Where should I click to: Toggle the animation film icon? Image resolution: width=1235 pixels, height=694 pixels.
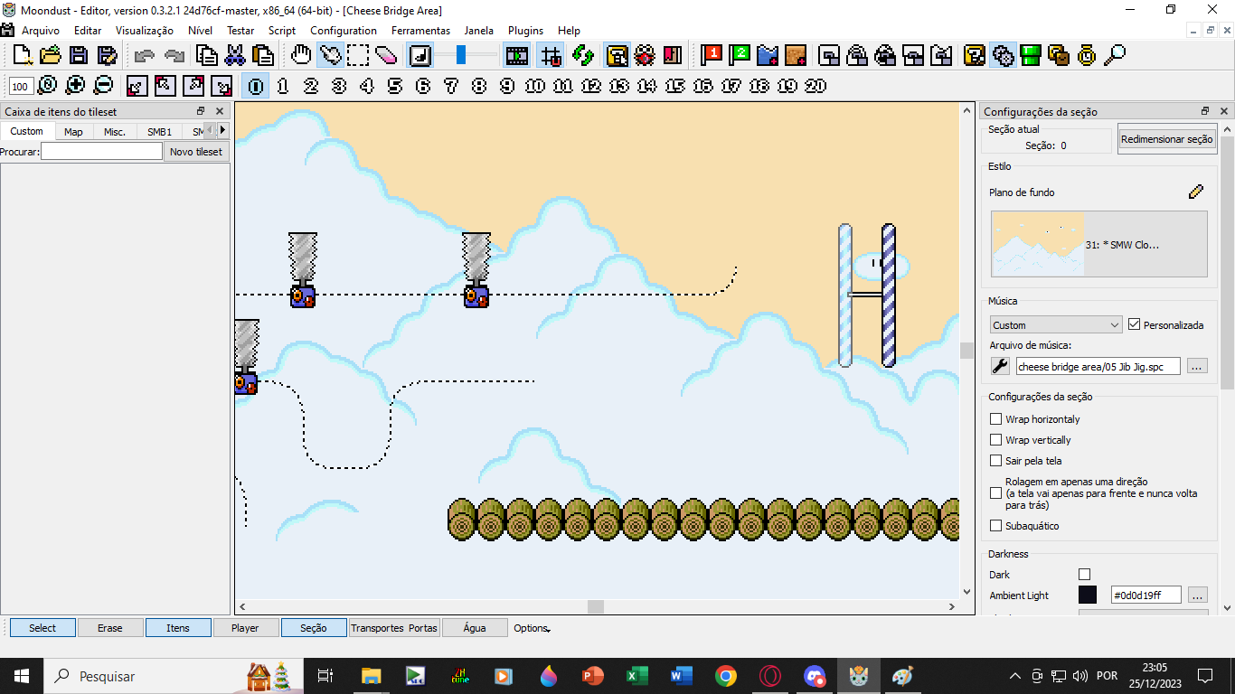517,55
